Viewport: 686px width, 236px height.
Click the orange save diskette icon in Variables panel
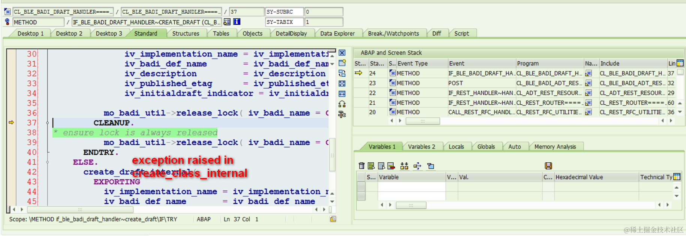click(x=548, y=166)
